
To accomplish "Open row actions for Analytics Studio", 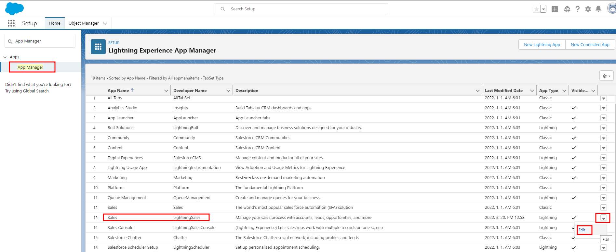I will click(x=604, y=108).
